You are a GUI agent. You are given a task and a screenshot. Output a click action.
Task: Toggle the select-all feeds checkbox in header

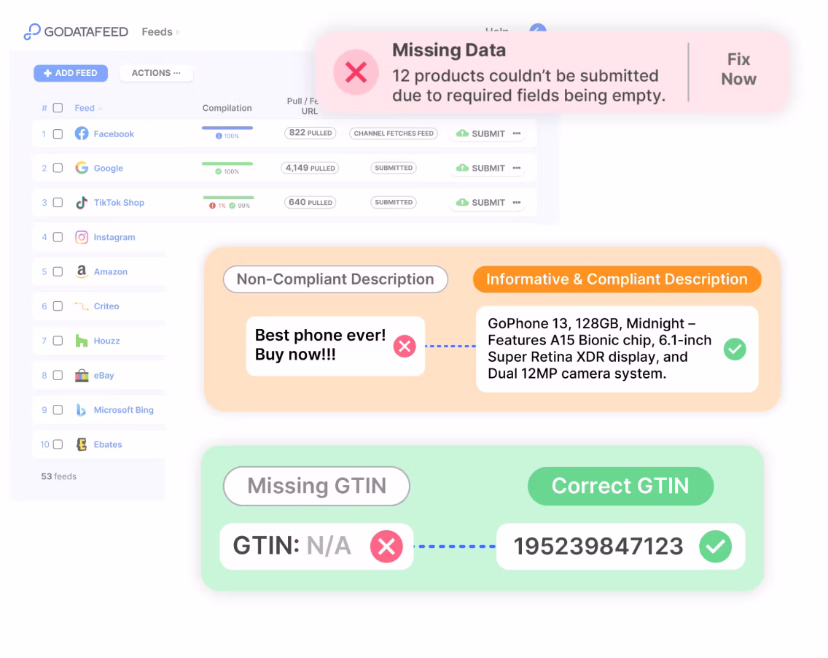click(58, 108)
